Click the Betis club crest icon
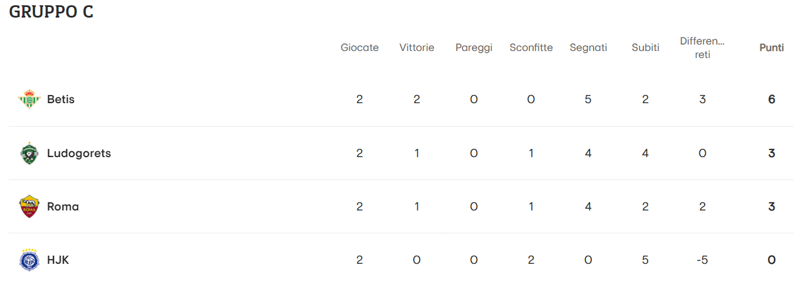Viewport: 794px width, 282px height. pyautogui.click(x=29, y=100)
